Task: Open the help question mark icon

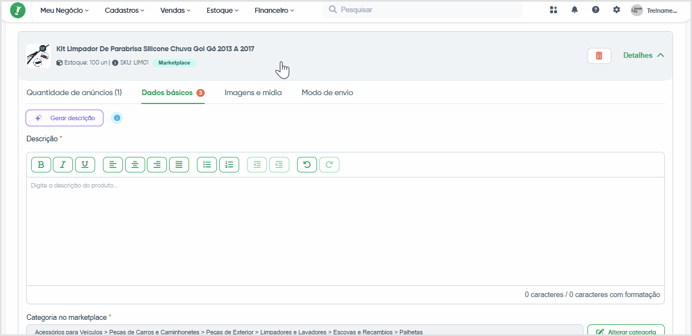Action: coord(596,10)
